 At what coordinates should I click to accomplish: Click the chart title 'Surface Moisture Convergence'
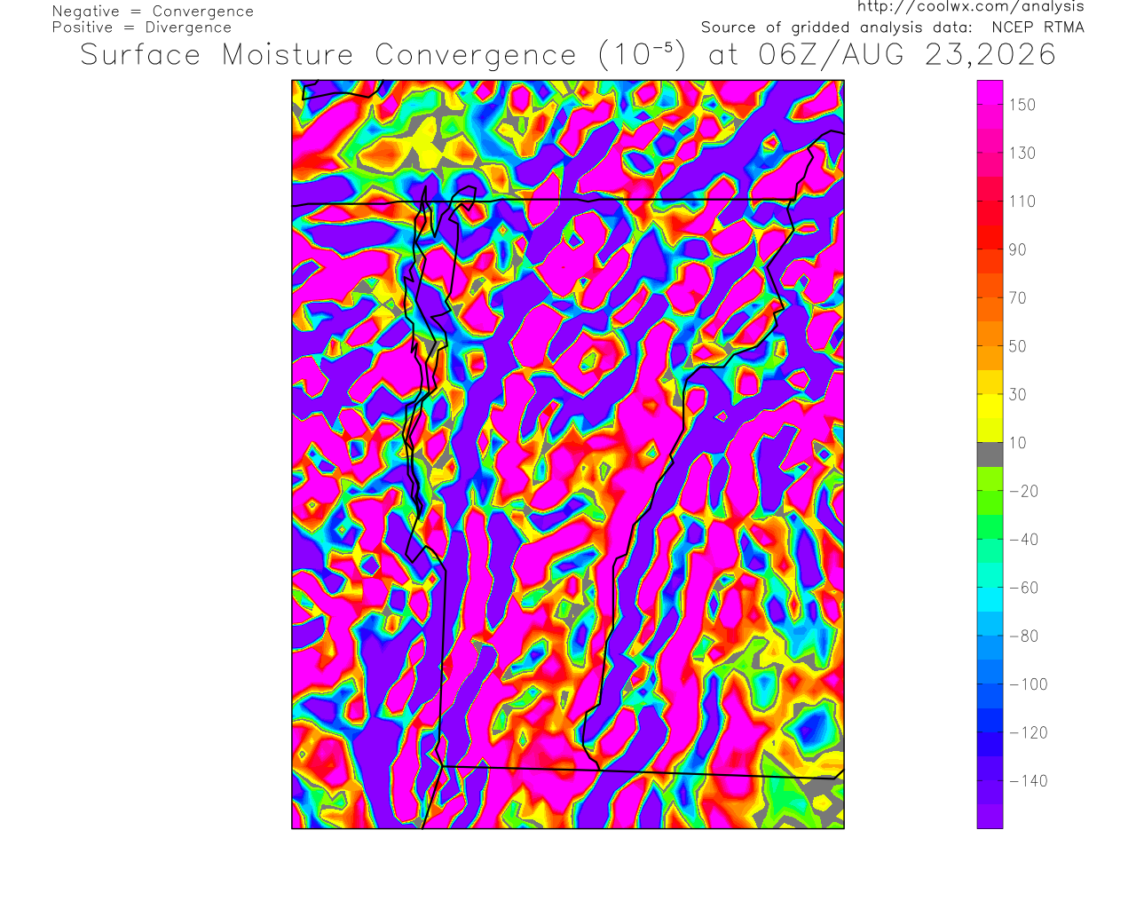coord(328,55)
